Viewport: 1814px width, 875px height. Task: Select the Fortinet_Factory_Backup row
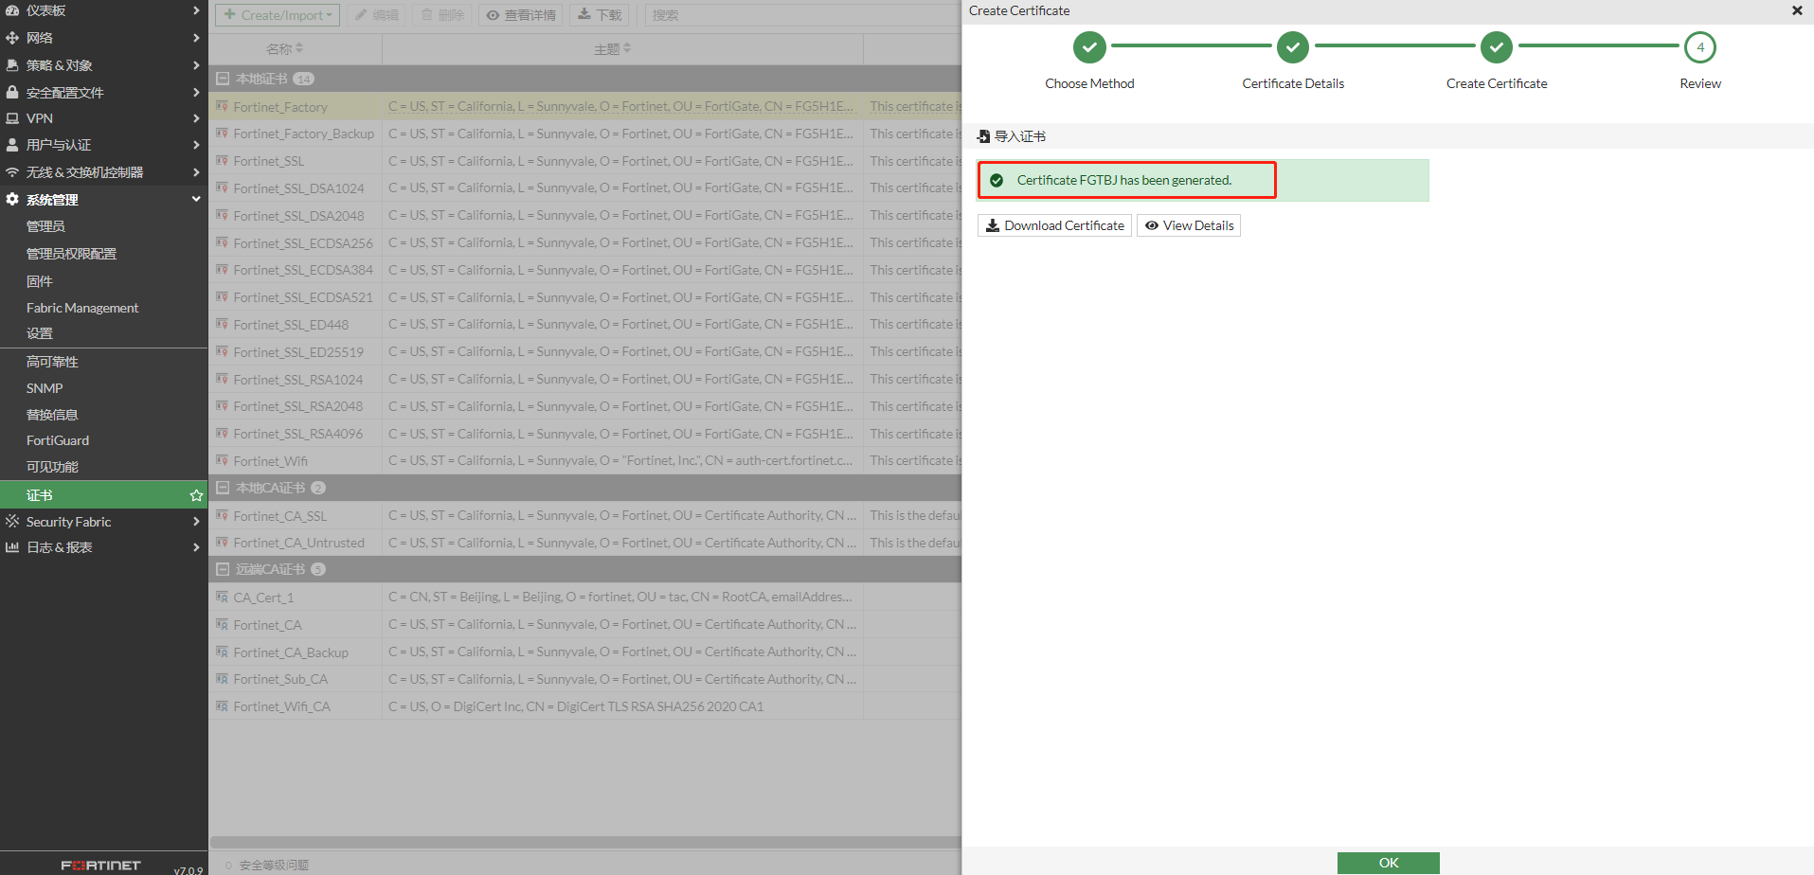[x=585, y=134]
